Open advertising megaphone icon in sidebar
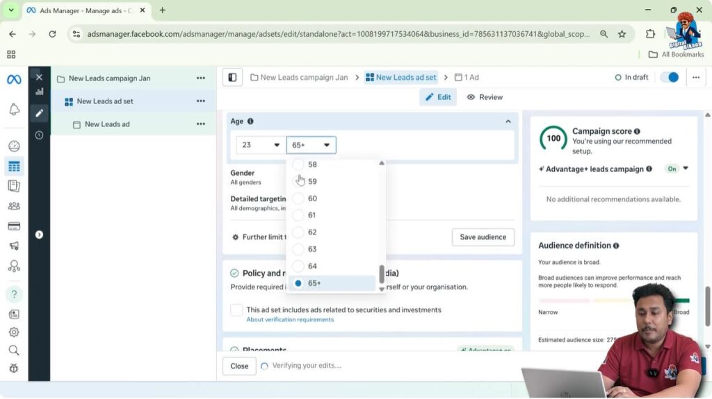This screenshot has height=399, width=712. [x=14, y=246]
